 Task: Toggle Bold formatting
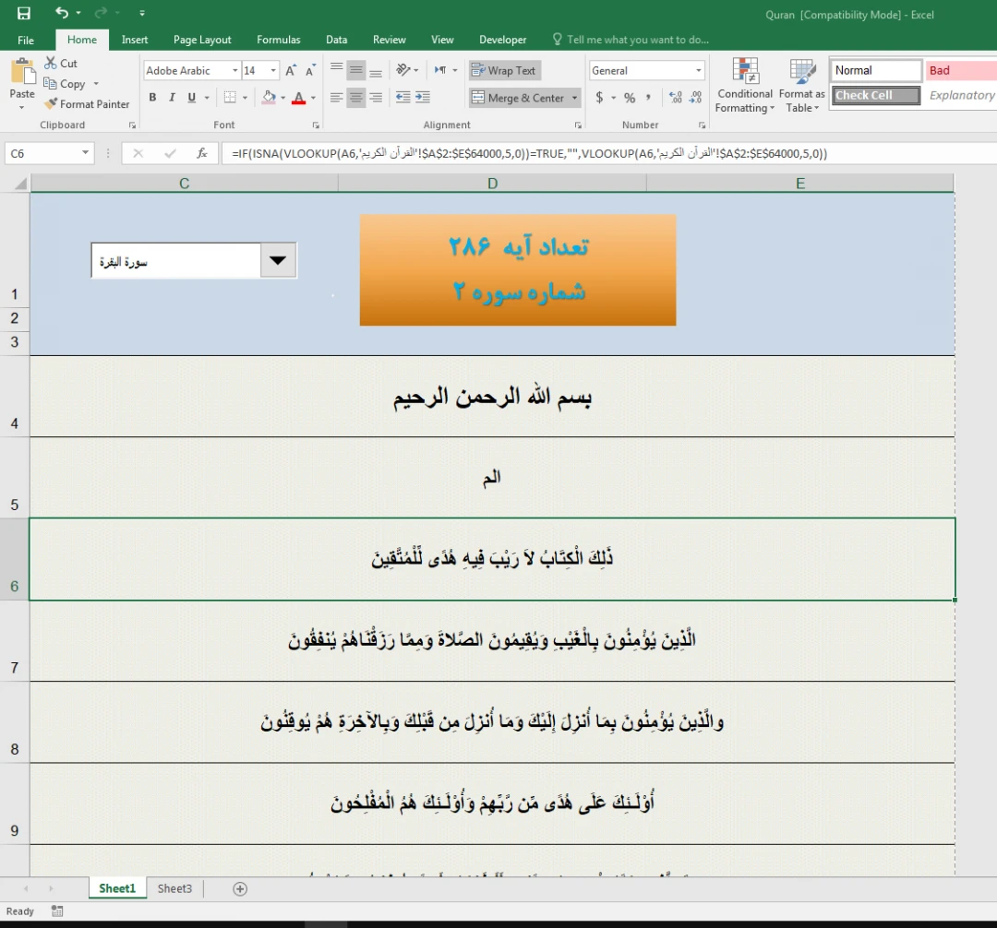tap(152, 98)
